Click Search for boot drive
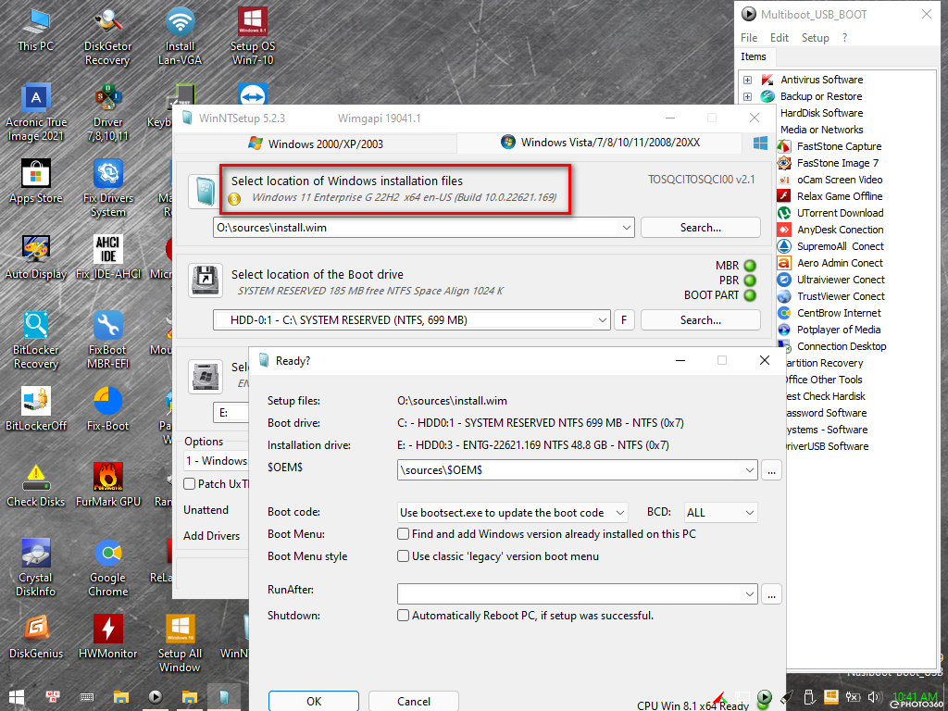Image resolution: width=948 pixels, height=711 pixels. click(x=700, y=319)
